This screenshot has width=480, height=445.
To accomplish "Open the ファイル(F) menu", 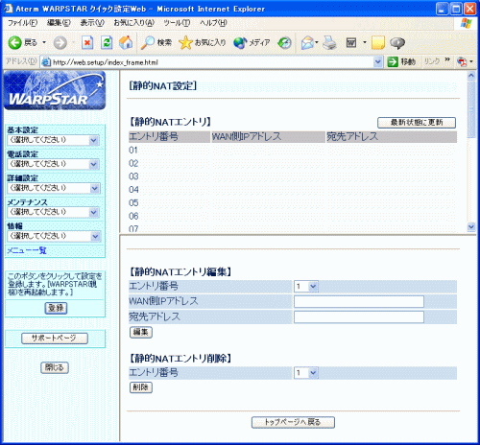I will [22, 23].
